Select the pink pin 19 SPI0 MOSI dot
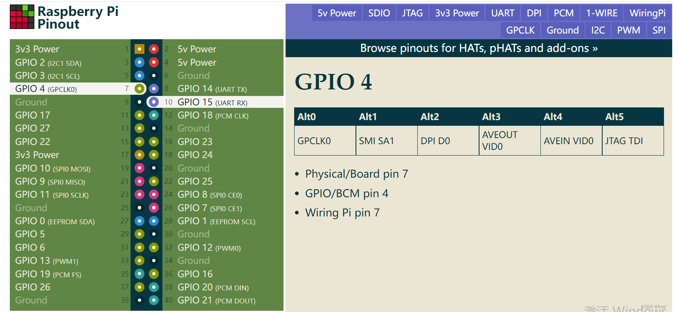Image resolution: width=673 pixels, height=312 pixels. tap(140, 168)
